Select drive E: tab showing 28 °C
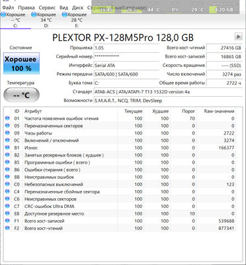 [x=77, y=20]
